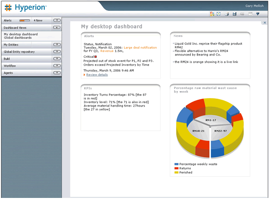Open the Large deal notification link

pyautogui.click(x=140, y=47)
